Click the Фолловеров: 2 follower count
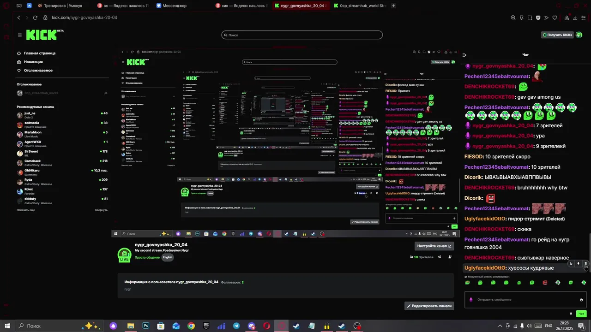The width and height of the screenshot is (591, 332). coord(232,282)
